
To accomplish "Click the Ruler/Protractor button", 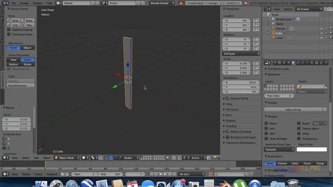I will click(21, 85).
